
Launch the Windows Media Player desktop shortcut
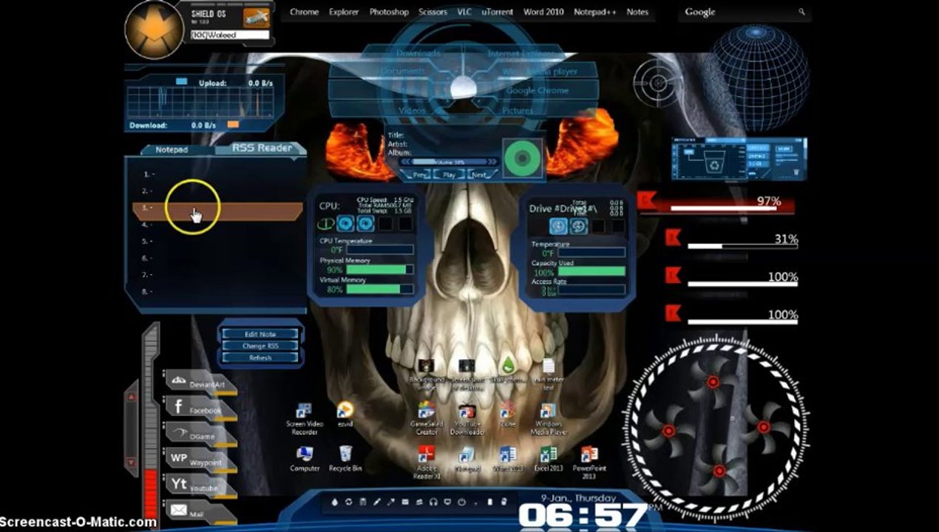pos(548,418)
